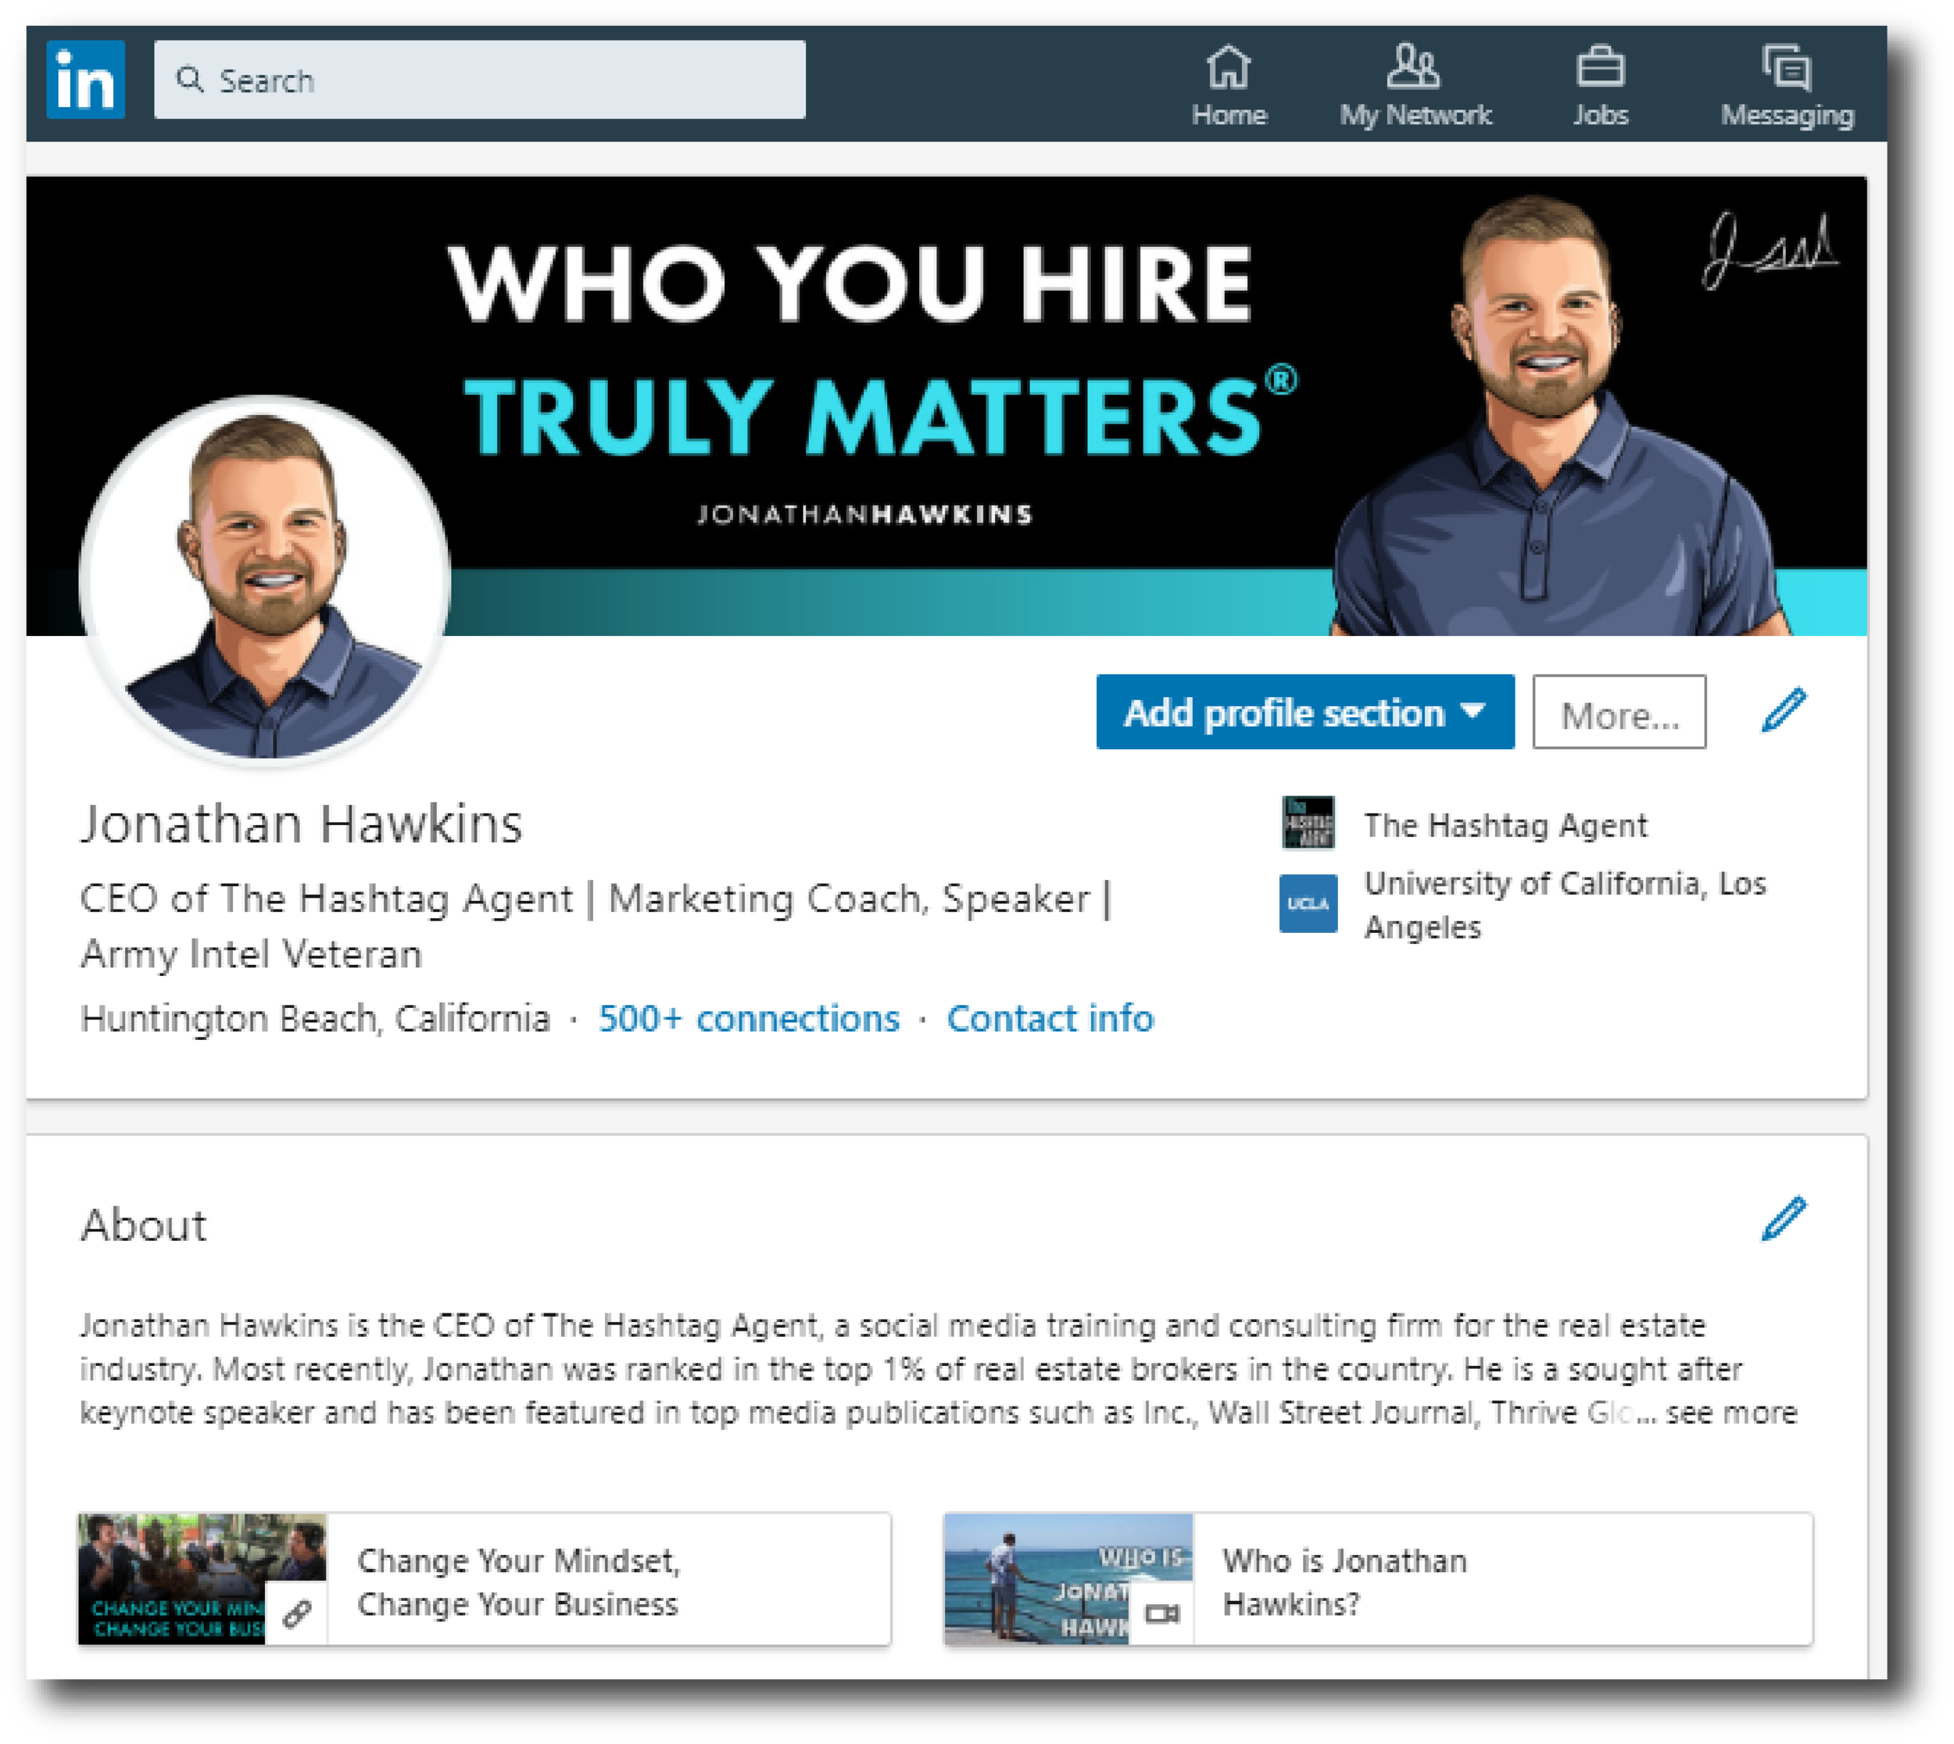Open Change Your Mindset media card

tap(484, 1579)
